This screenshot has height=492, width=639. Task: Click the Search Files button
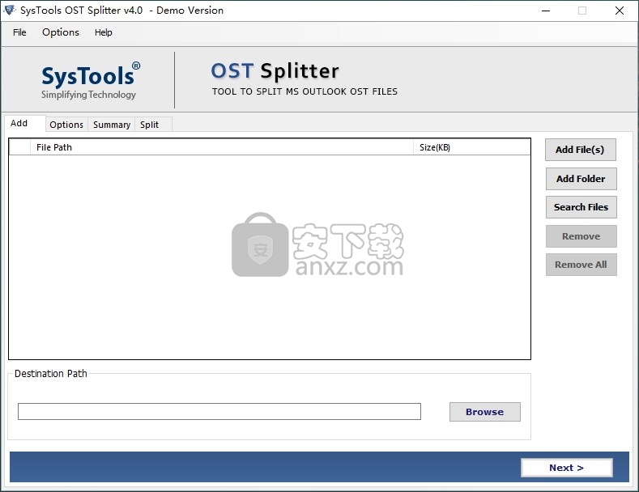(581, 207)
